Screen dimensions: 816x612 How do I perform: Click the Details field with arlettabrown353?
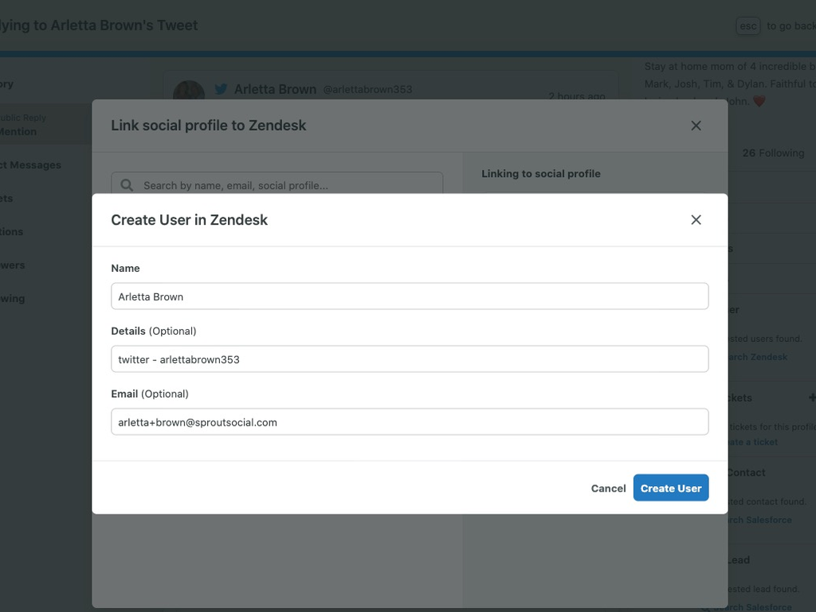tap(409, 359)
